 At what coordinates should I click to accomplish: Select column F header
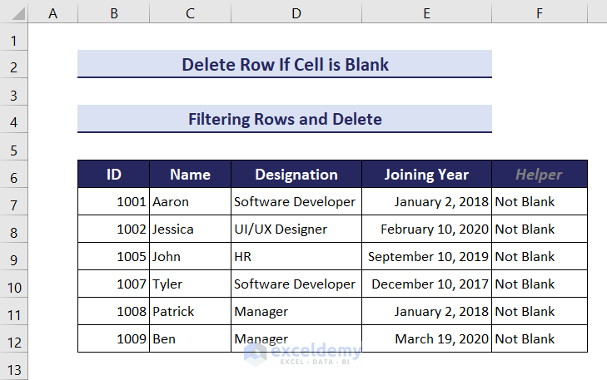(x=540, y=13)
